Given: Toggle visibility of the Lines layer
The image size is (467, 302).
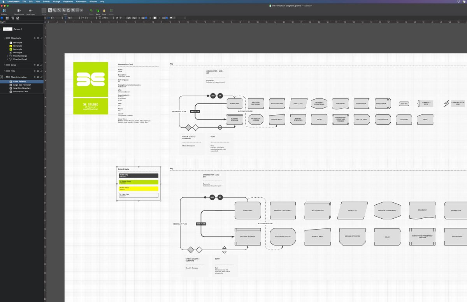Looking at the screenshot, I should (35, 65).
